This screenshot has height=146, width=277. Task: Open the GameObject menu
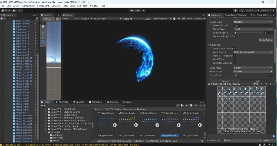coord(28,6)
